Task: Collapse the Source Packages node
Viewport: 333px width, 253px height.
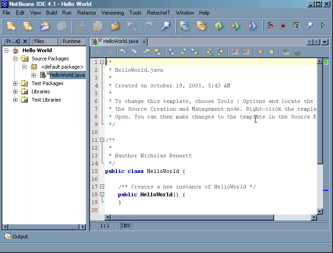Action: (15, 59)
